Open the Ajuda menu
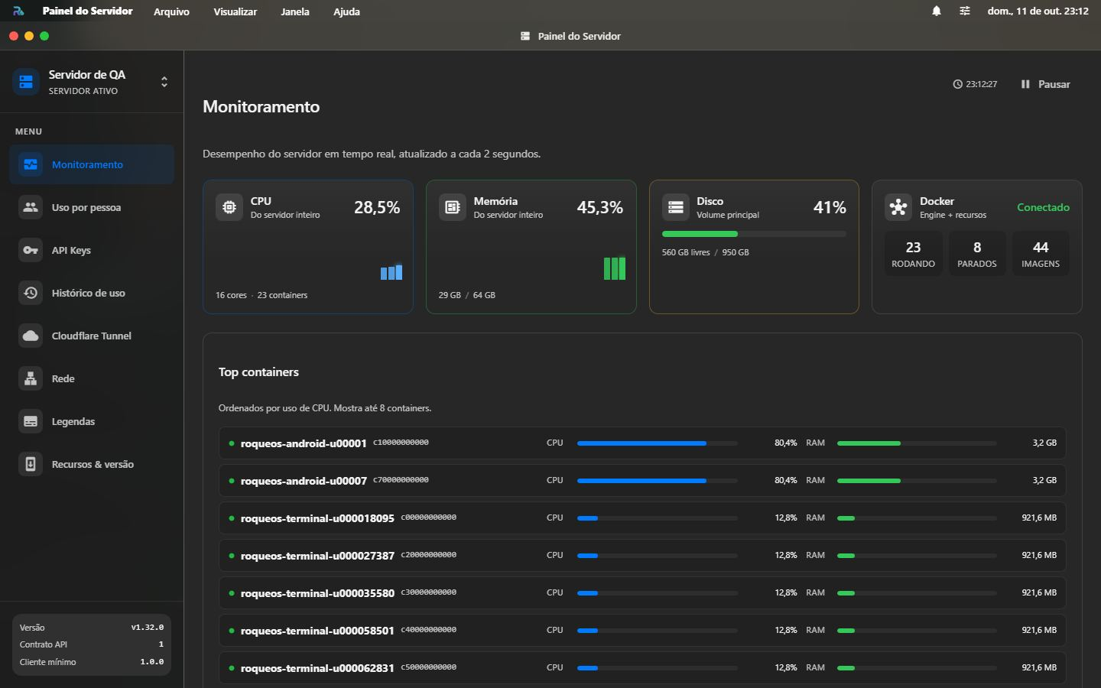Screen dimensions: 1101x688 [346, 11]
